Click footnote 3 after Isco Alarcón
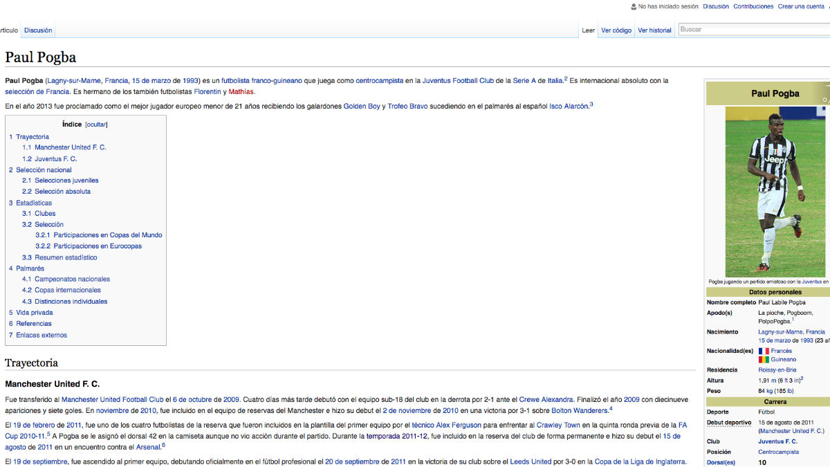The width and height of the screenshot is (830, 467). coord(591,104)
